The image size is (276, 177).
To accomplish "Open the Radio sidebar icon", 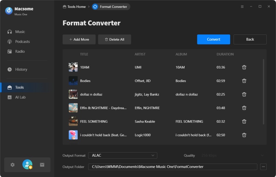I will click(x=10, y=52).
